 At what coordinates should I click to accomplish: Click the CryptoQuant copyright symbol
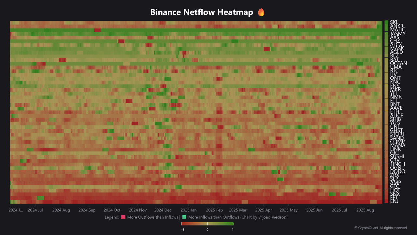click(x=356, y=228)
